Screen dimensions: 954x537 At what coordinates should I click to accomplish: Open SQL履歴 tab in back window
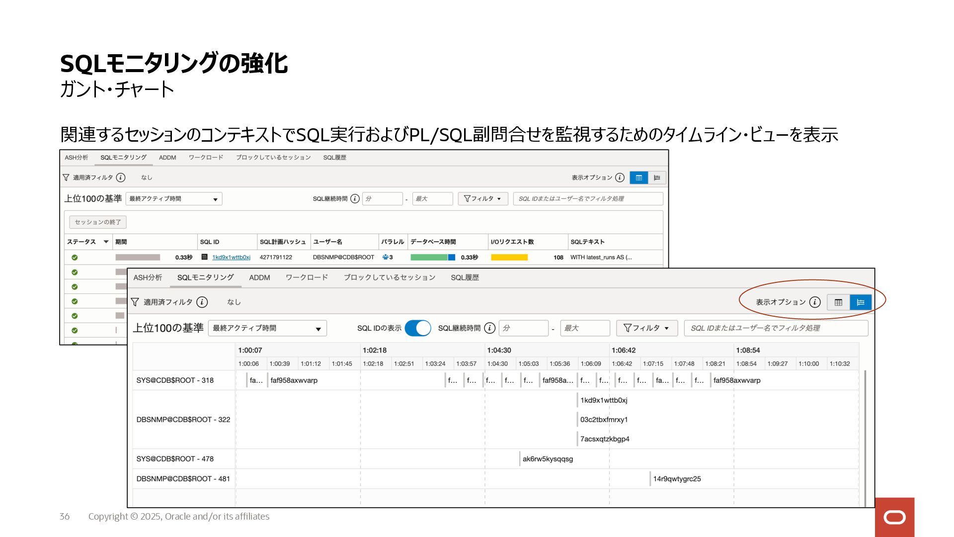(335, 158)
